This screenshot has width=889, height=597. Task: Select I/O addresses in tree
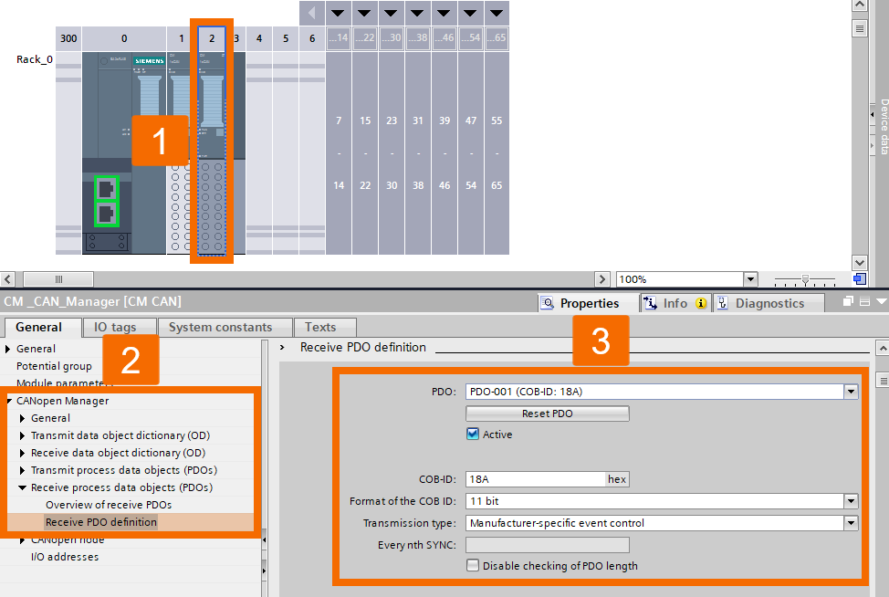(65, 557)
